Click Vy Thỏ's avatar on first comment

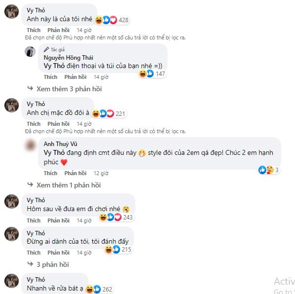11,11
